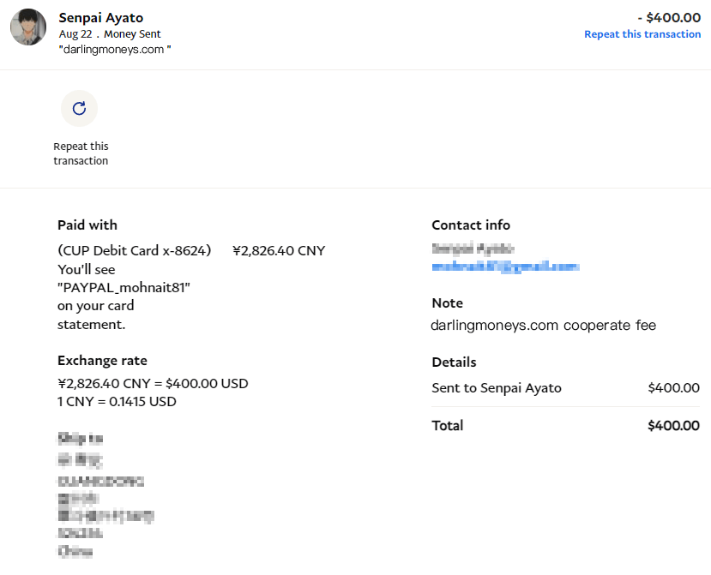Screen dimensions: 711x575
Task: Click the "Senpai Ayato" name in header
Action: [101, 17]
